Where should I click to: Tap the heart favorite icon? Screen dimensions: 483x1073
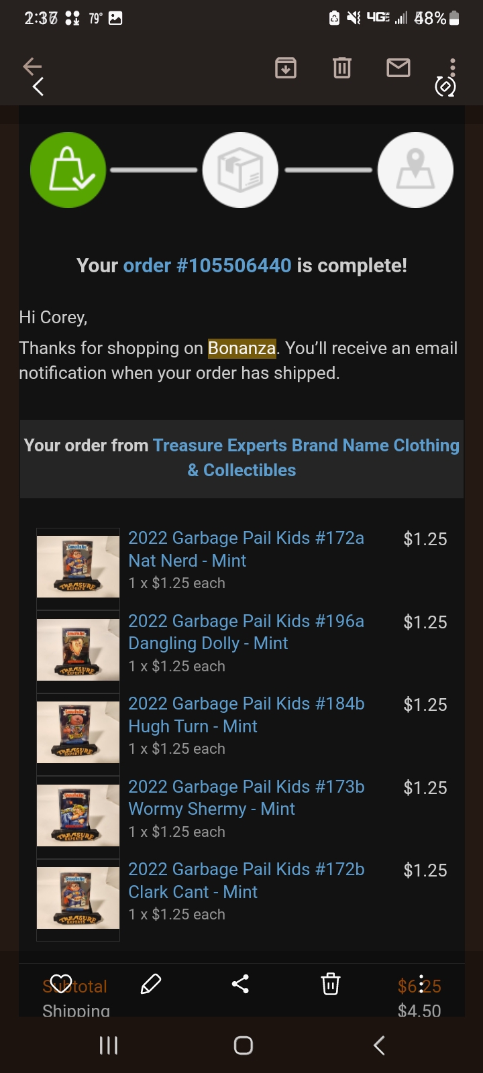[x=61, y=984]
